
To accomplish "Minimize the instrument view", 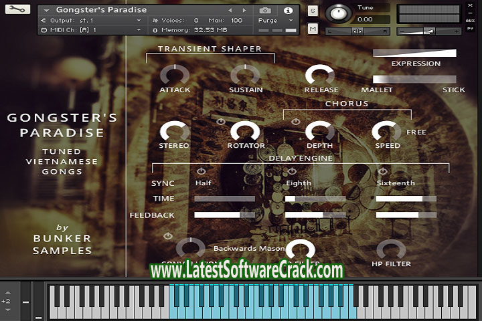I will [x=470, y=13].
